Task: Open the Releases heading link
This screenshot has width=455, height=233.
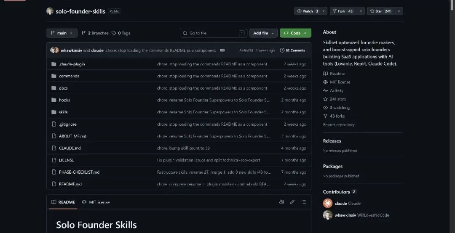Action: tap(332, 141)
